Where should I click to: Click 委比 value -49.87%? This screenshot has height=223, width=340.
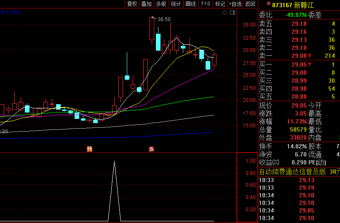296,15
